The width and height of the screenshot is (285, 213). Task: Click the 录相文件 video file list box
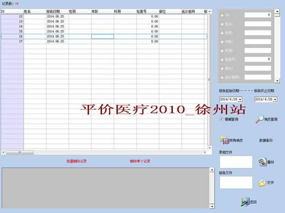pyautogui.click(x=236, y=162)
